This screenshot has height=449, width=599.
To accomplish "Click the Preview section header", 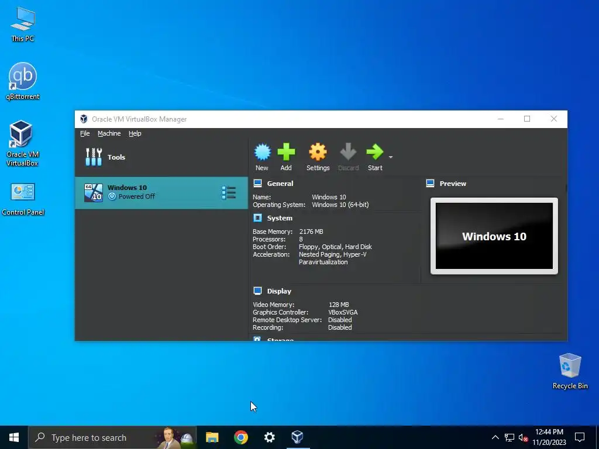I will coord(453,184).
